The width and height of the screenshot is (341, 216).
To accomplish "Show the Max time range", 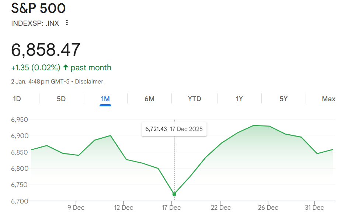I will (328, 99).
